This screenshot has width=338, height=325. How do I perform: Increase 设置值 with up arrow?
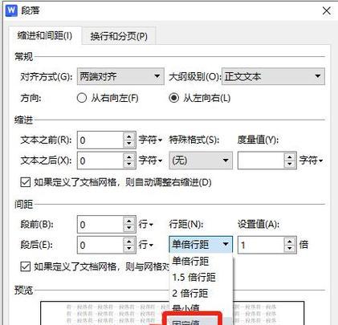point(290,242)
